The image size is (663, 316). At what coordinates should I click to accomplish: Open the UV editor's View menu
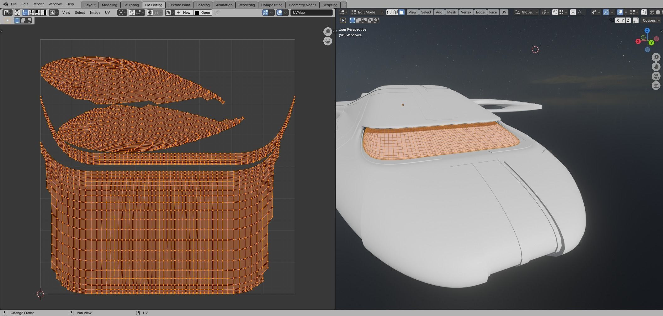66,13
